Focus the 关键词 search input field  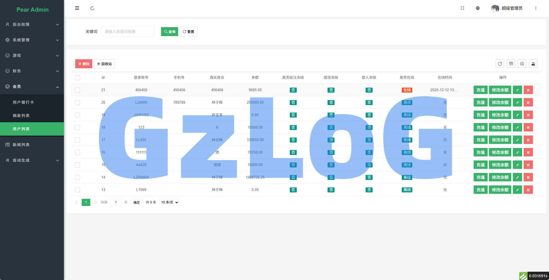click(128, 32)
